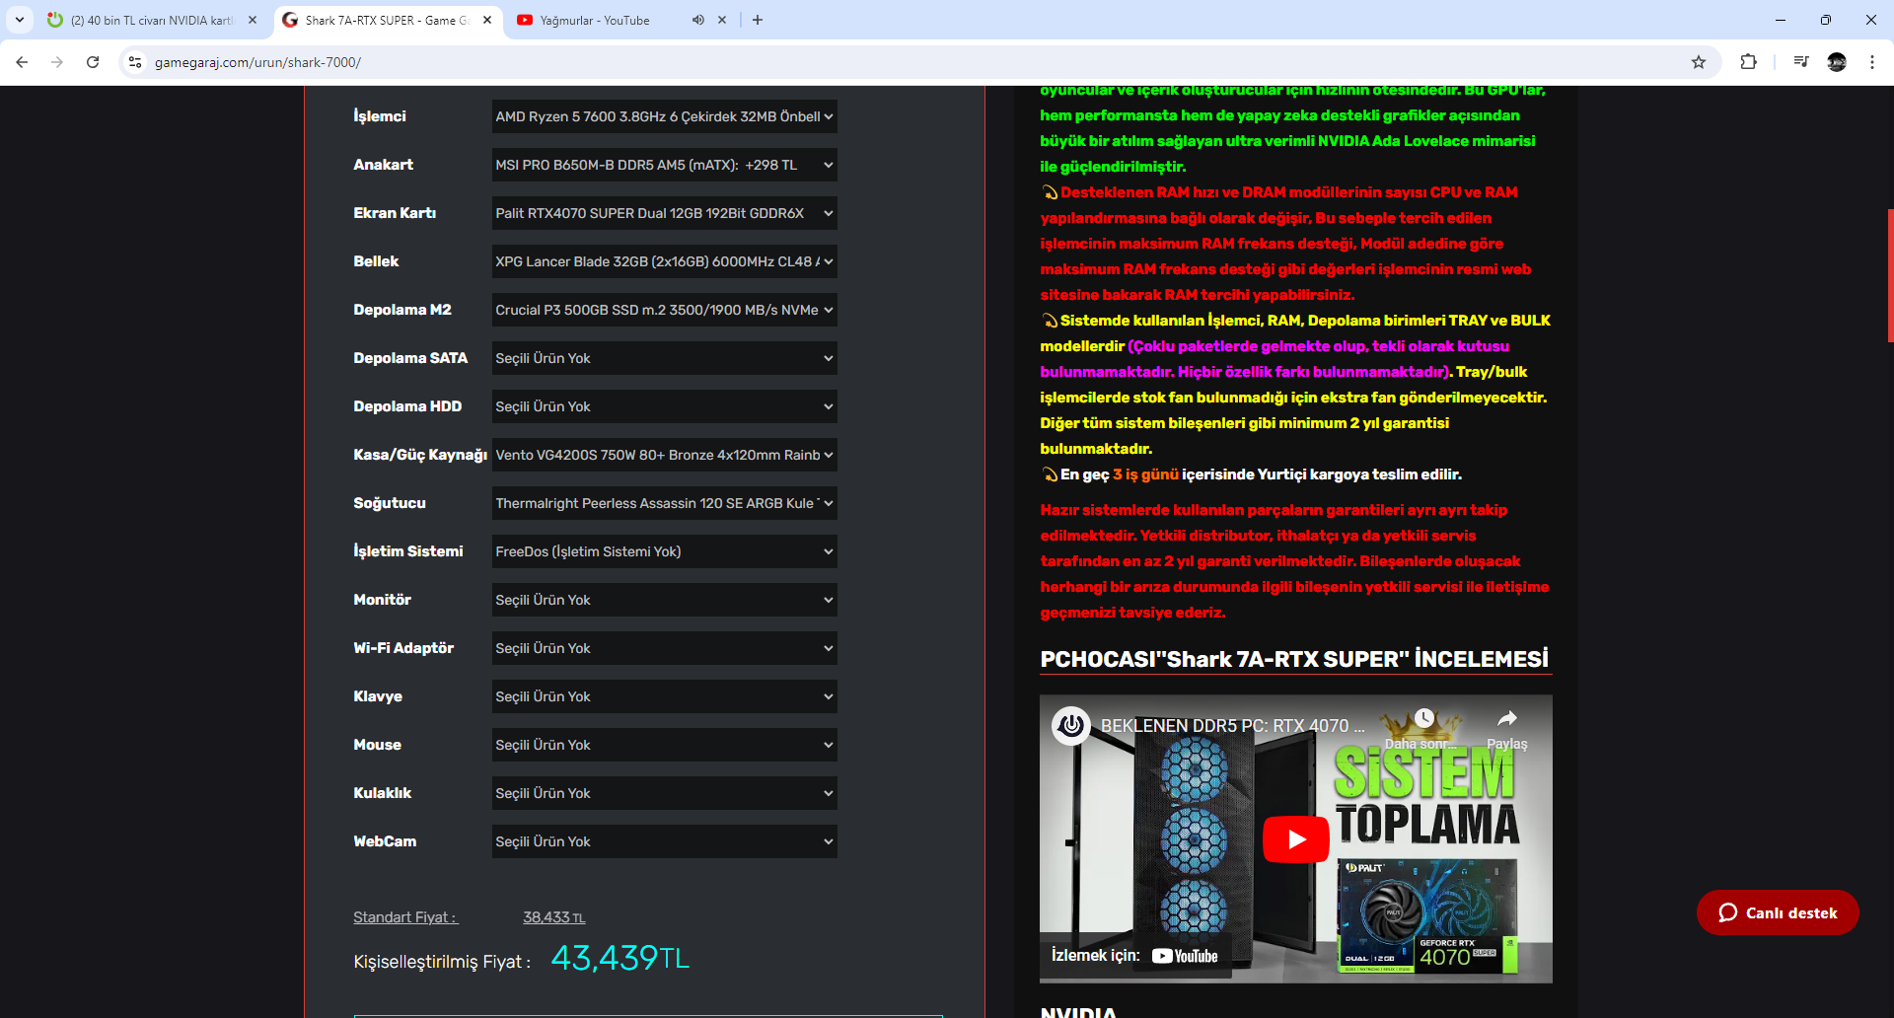1894x1018 pixels.
Task: Open the Depolama HDD dropdown
Action: coord(665,406)
